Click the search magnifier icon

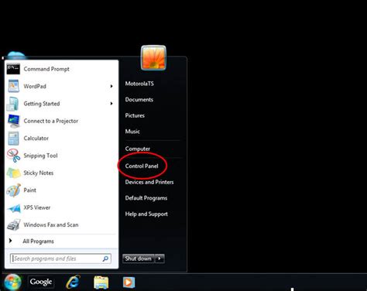(105, 258)
